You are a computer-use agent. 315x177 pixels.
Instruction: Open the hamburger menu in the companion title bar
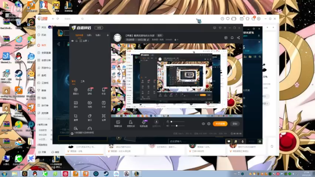coord(225,28)
